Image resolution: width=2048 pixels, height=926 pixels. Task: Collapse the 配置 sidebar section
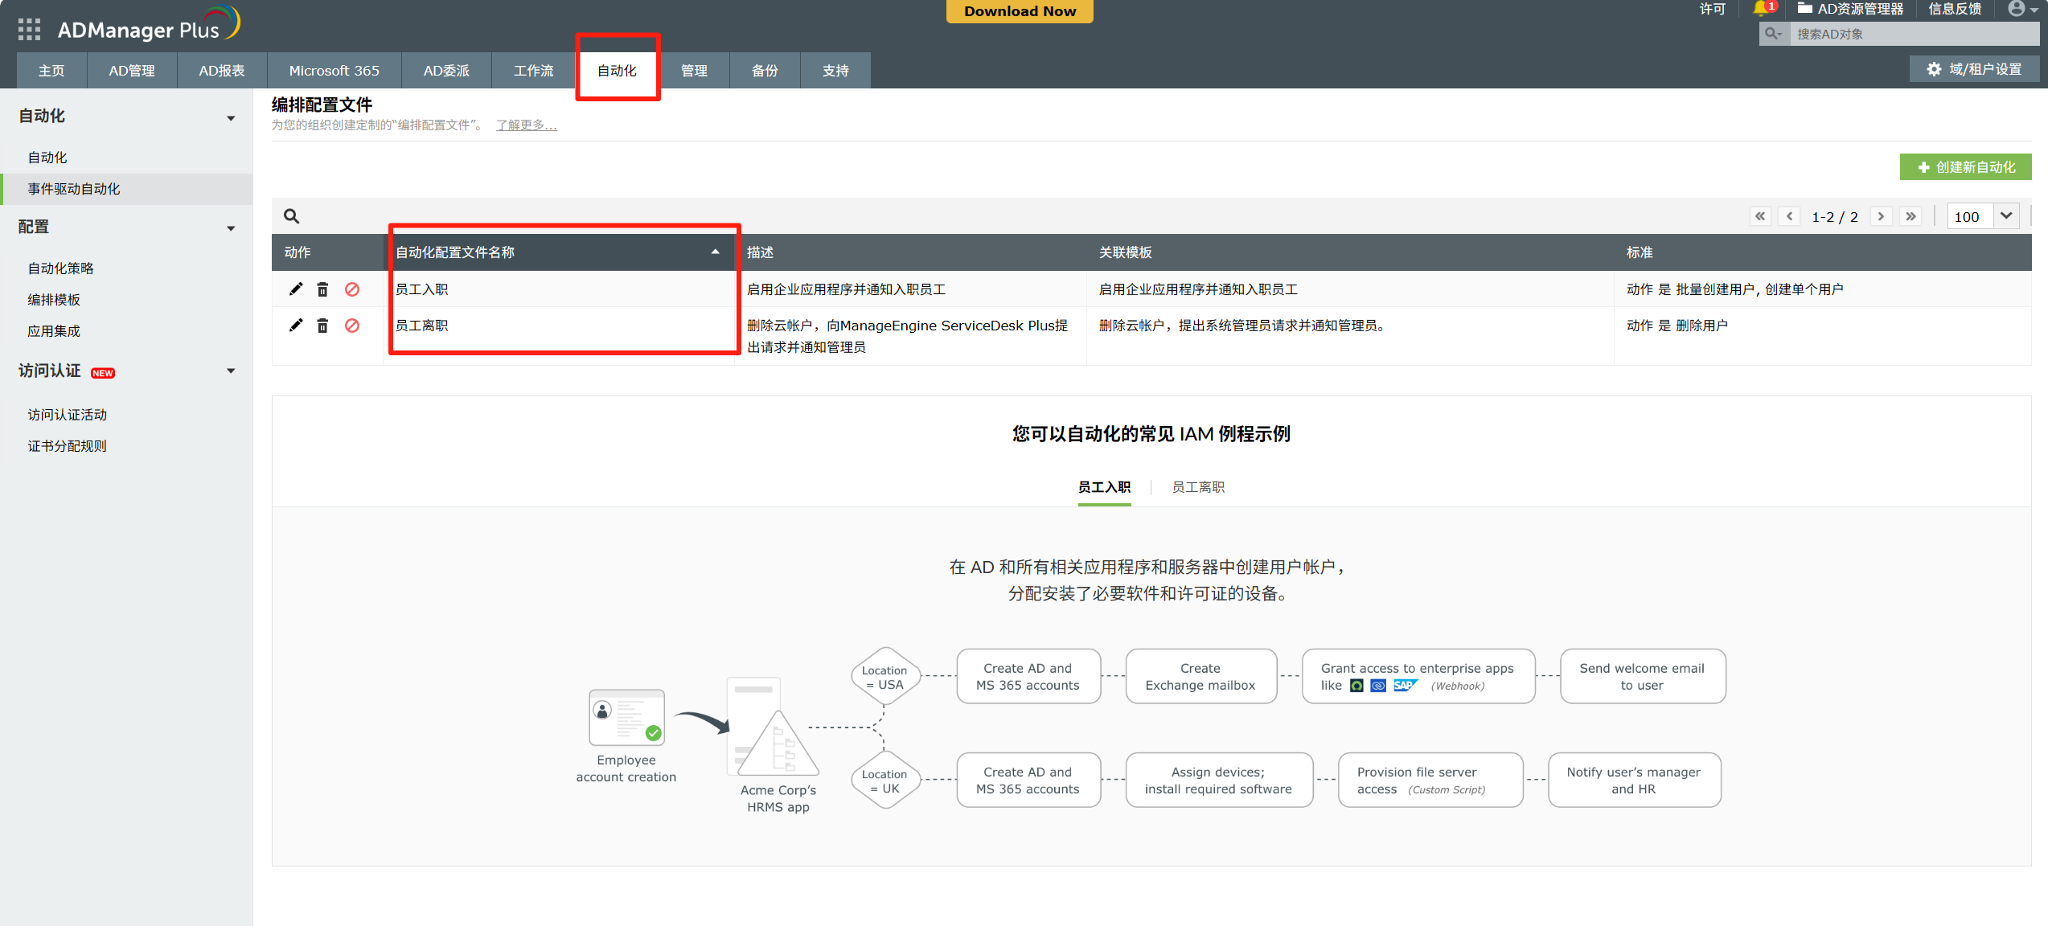click(231, 227)
